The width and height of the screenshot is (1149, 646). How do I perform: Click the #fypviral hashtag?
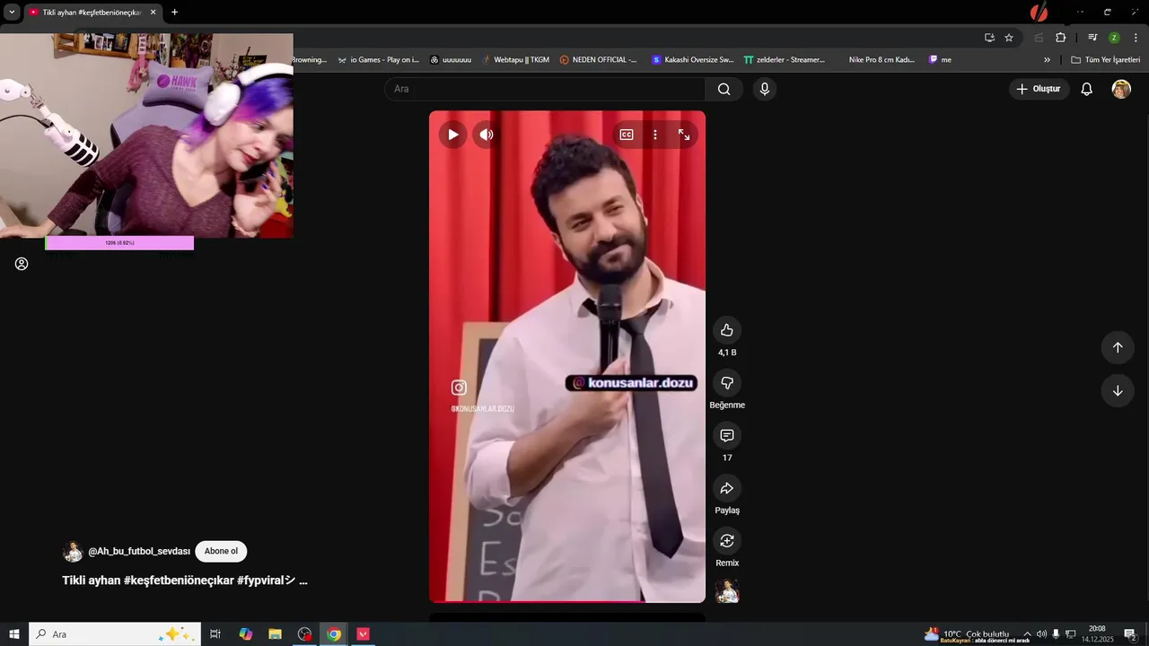(x=266, y=581)
